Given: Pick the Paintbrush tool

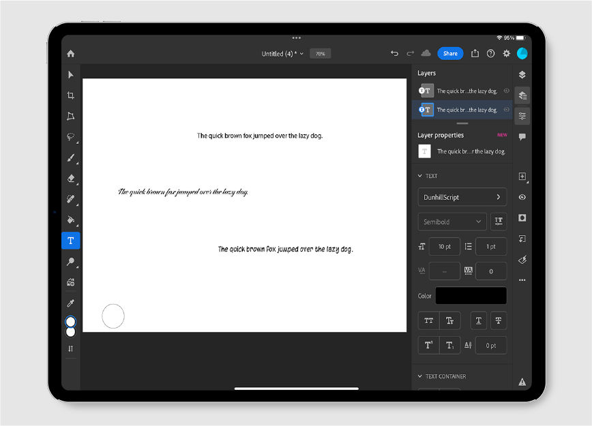Looking at the screenshot, I should pos(70,157).
